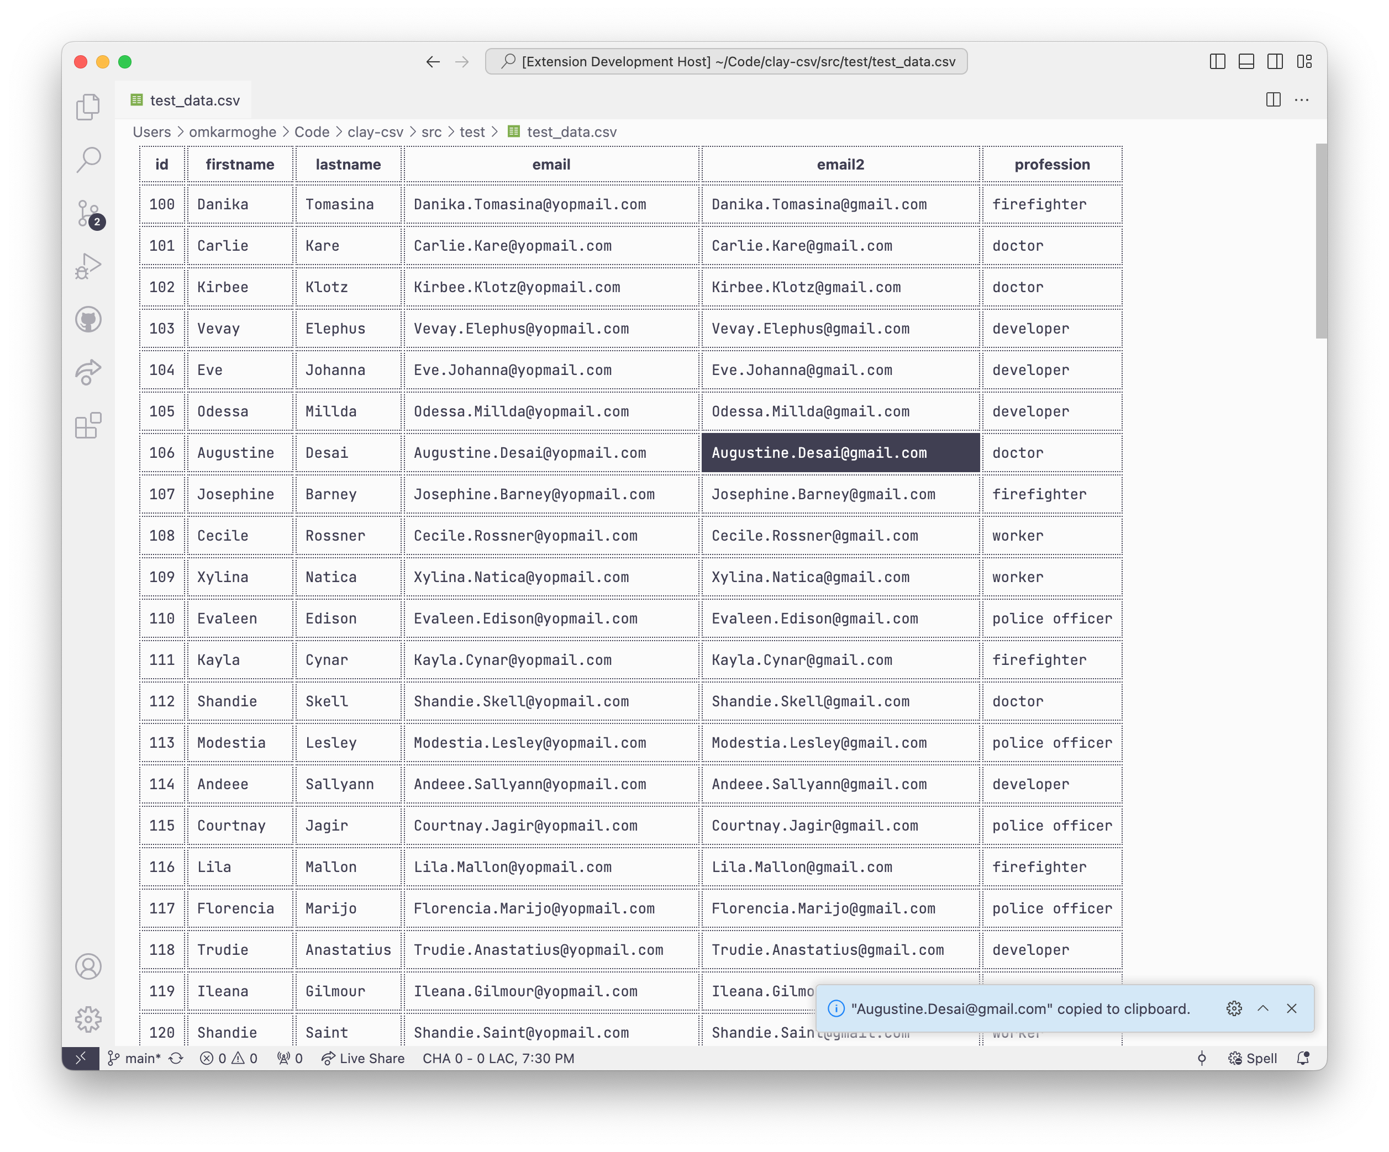The width and height of the screenshot is (1389, 1152).
Task: Open the Search view icon
Action: [x=88, y=160]
